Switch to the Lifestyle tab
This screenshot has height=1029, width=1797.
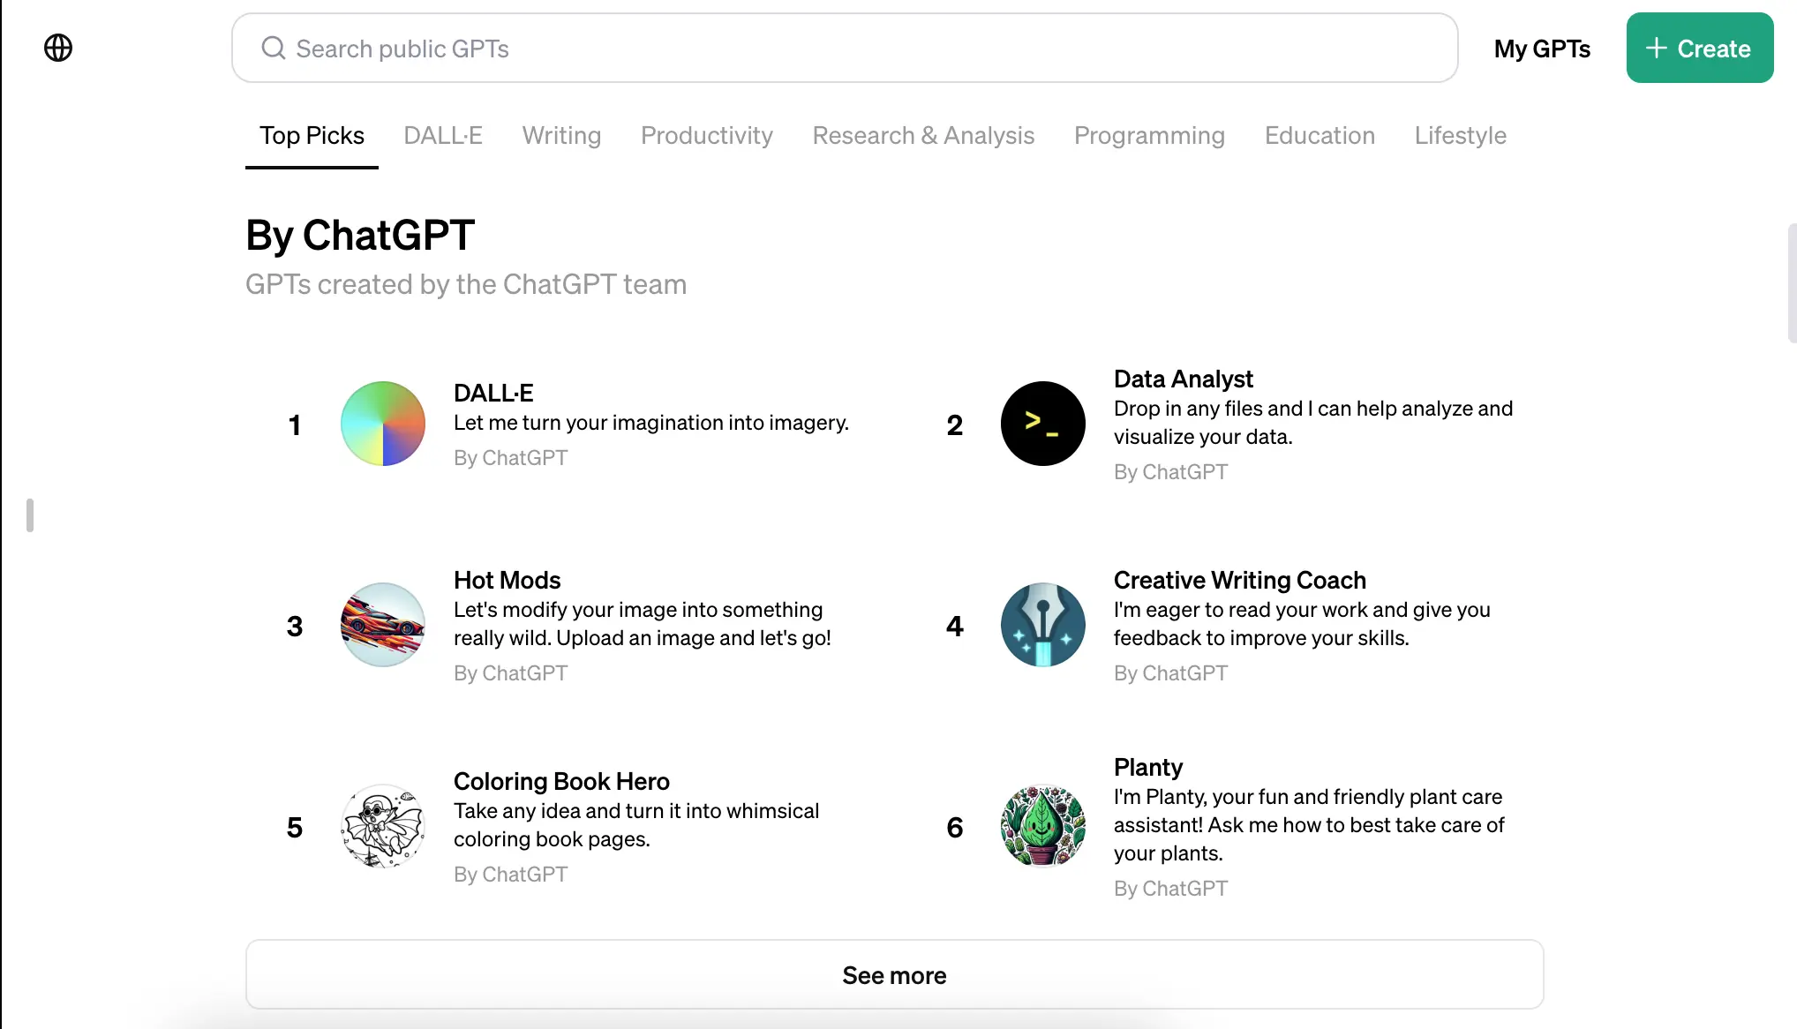1460,135
